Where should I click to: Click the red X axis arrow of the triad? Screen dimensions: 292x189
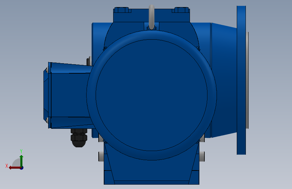(x=14, y=168)
